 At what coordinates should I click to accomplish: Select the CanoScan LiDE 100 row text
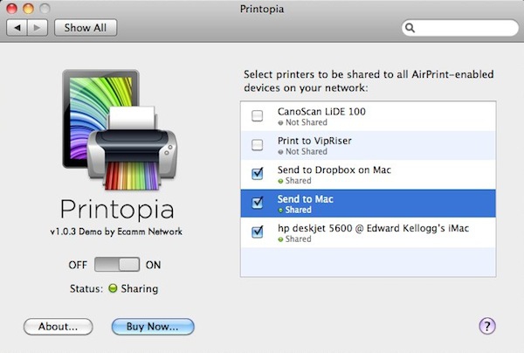(x=321, y=111)
